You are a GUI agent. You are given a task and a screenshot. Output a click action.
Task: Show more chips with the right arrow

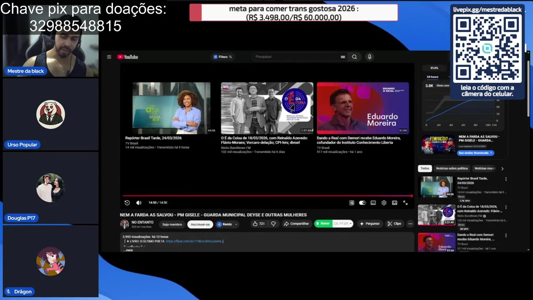click(502, 169)
